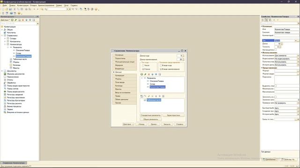Viewport: 300px width, 168px height.
Task: Open the "Конфигурация" menu
Action: point(22,6)
